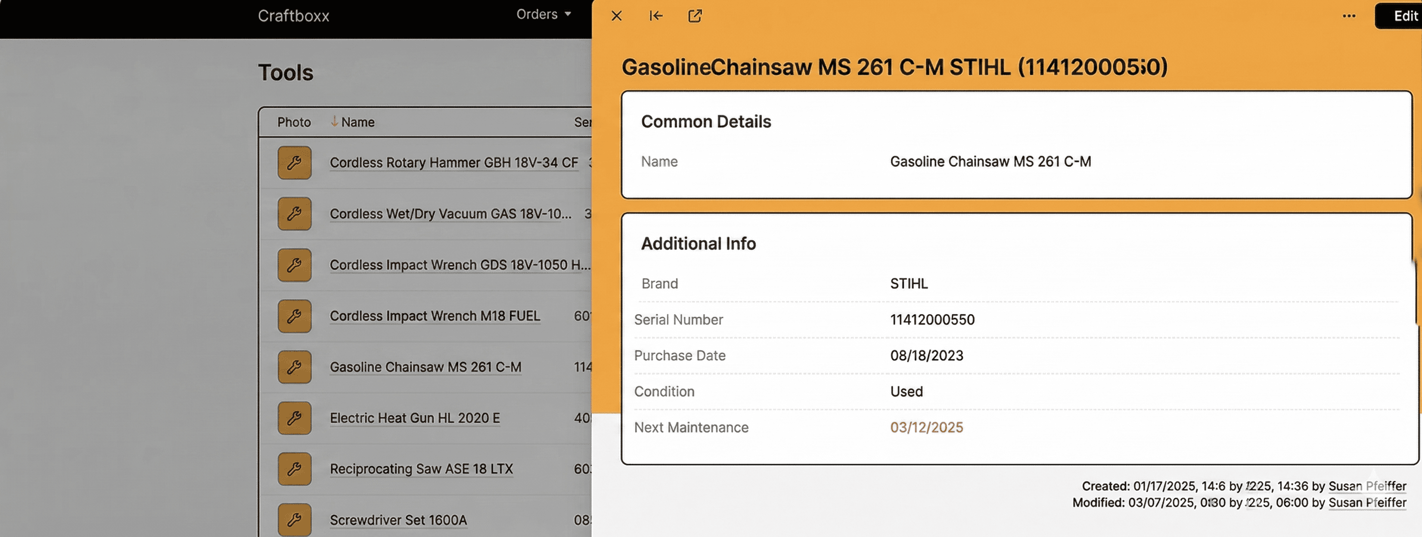Open Cordless Impact Wrench GDS 18V-1050 link

tap(459, 265)
